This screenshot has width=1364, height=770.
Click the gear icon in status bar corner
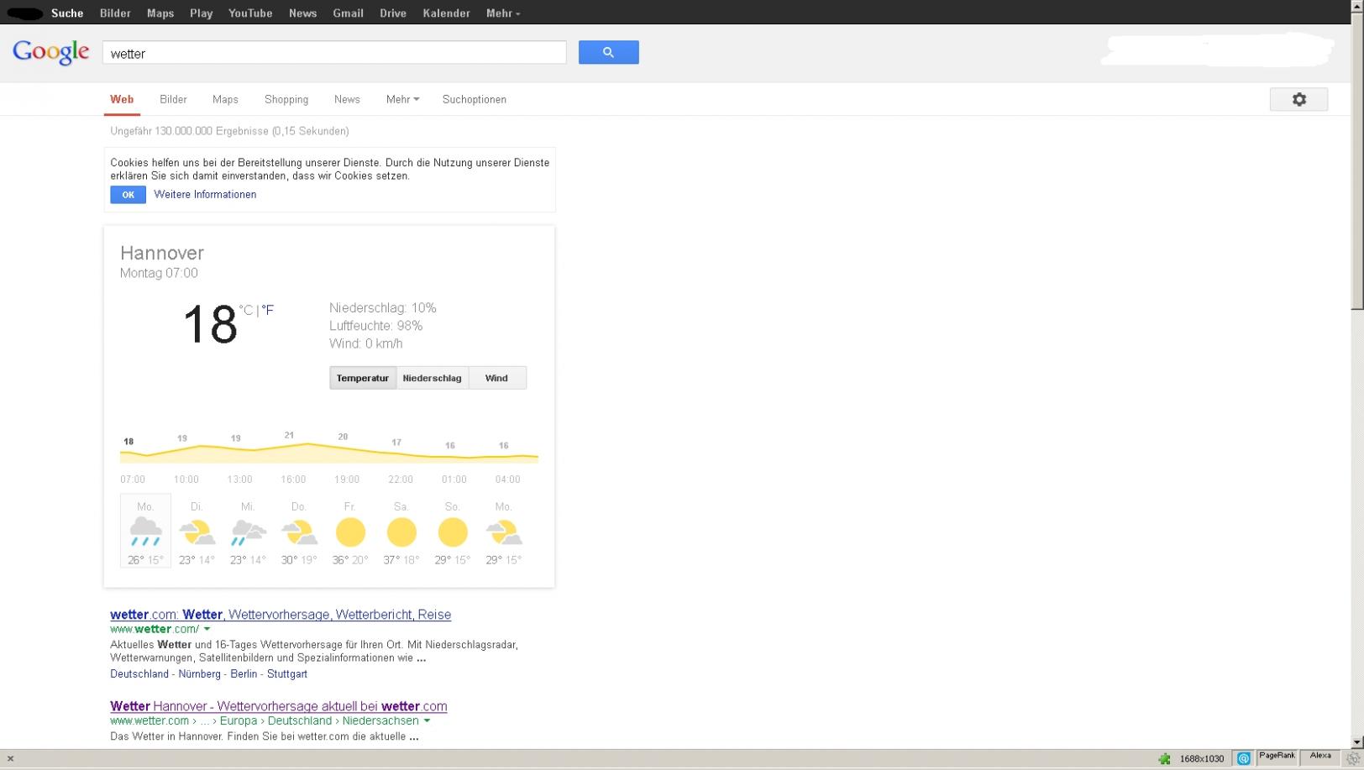[x=1353, y=759]
